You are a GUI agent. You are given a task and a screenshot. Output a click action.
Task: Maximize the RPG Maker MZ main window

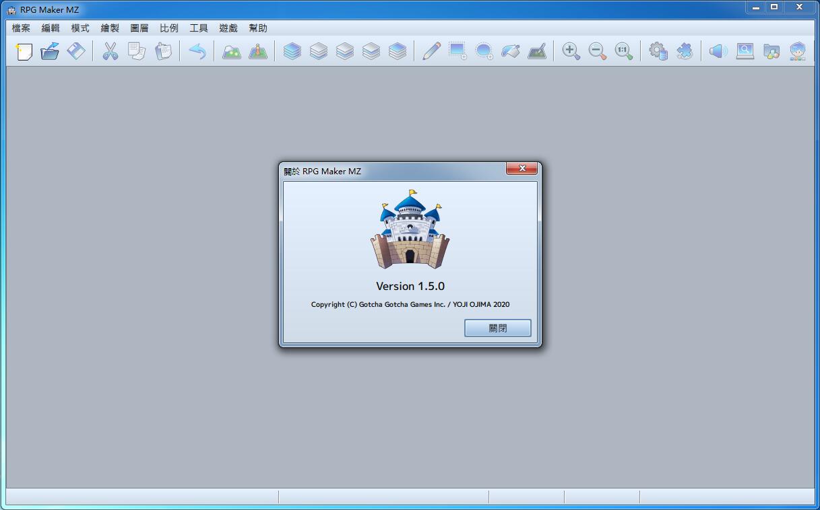[x=774, y=7]
